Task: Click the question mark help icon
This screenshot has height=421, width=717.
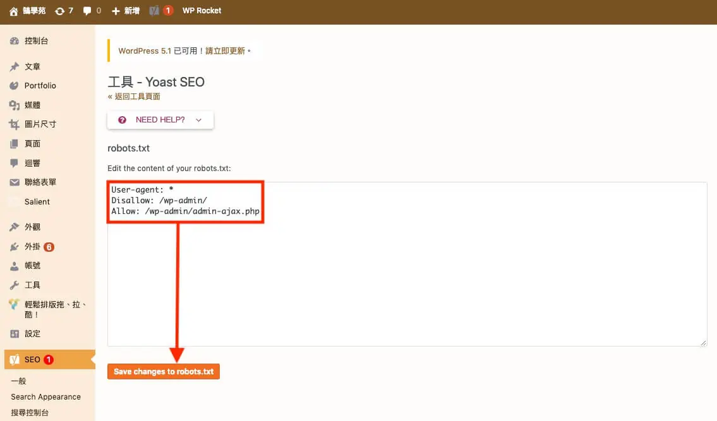Action: point(122,120)
